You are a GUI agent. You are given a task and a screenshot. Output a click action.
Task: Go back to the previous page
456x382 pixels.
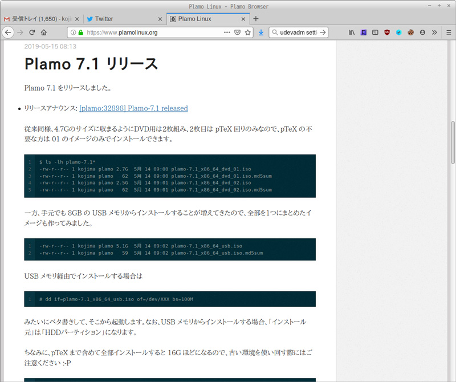pos(8,32)
